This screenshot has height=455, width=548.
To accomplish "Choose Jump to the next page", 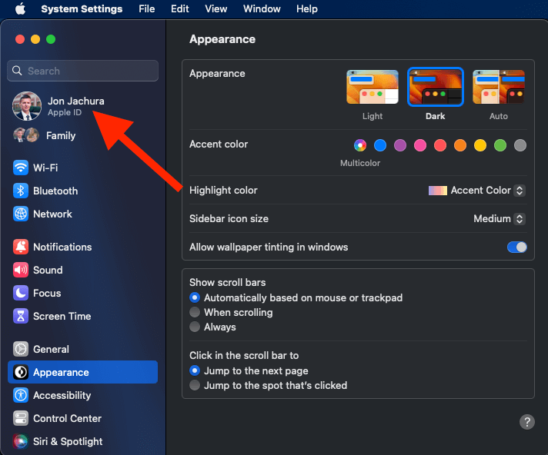I will point(195,370).
